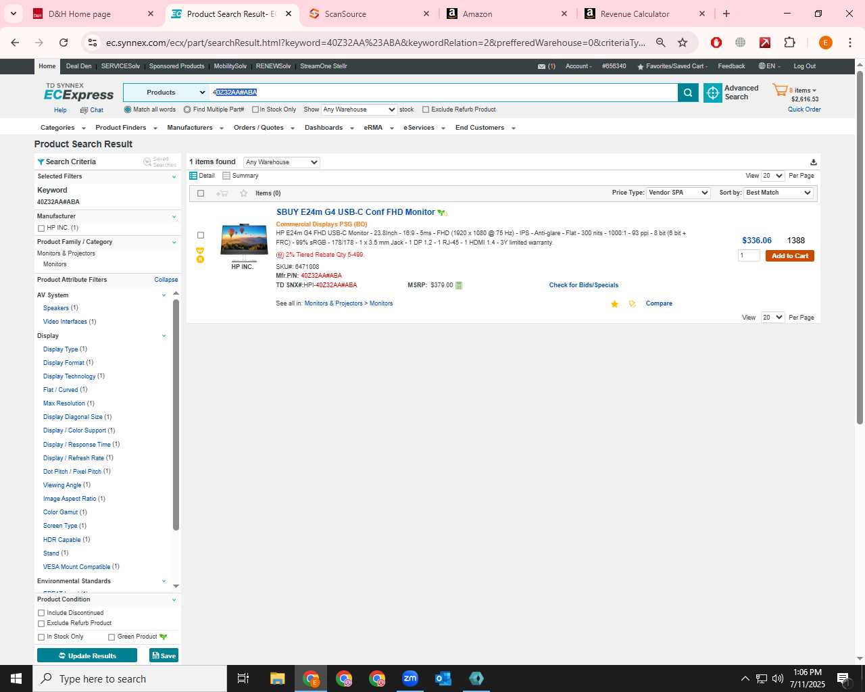Toggle select-all checkbox in Items bar
The image size is (865, 692).
click(201, 193)
